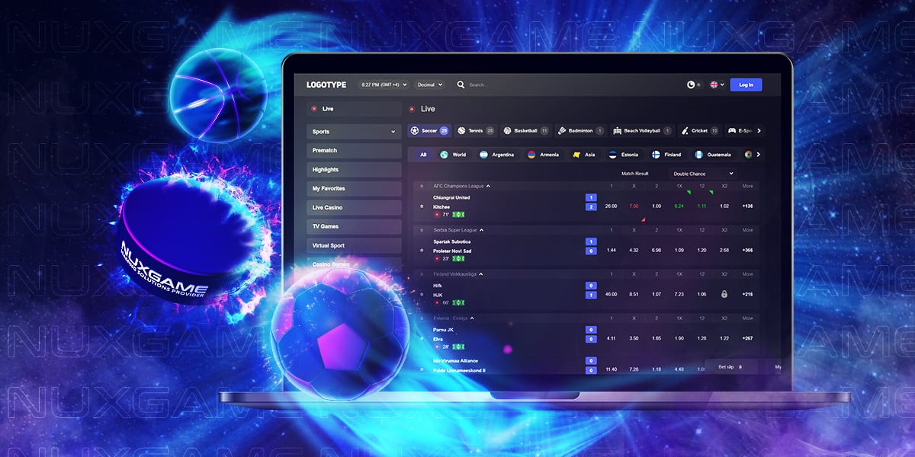Expand the Sports sidebar menu
Screen dimensions: 915x457
coord(354,132)
